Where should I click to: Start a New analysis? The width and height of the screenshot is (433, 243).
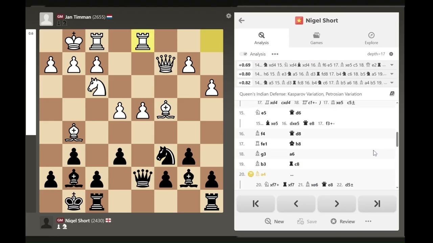[274, 221]
